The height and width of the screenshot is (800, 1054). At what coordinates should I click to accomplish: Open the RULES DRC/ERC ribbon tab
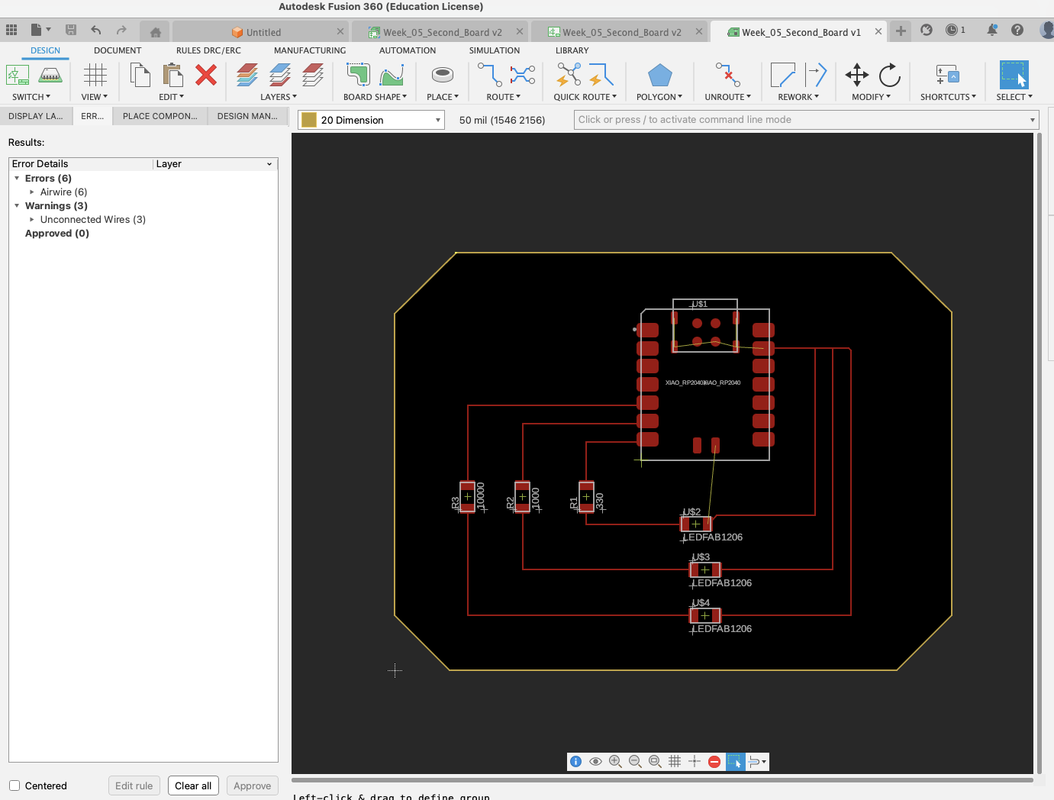[208, 50]
